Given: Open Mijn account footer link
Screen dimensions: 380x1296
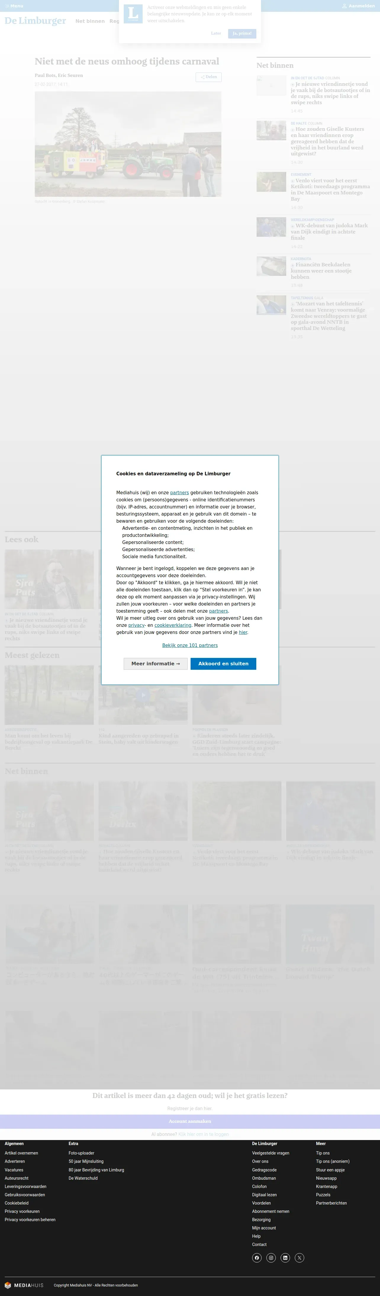Looking at the screenshot, I should click(264, 1228).
